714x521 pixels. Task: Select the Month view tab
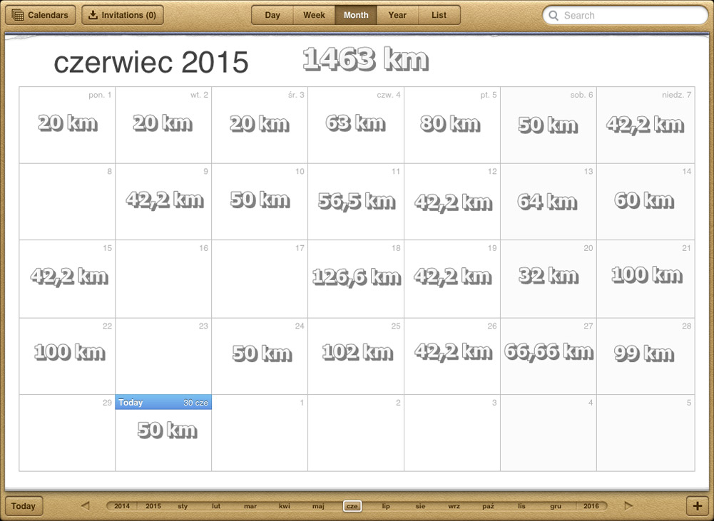[356, 15]
